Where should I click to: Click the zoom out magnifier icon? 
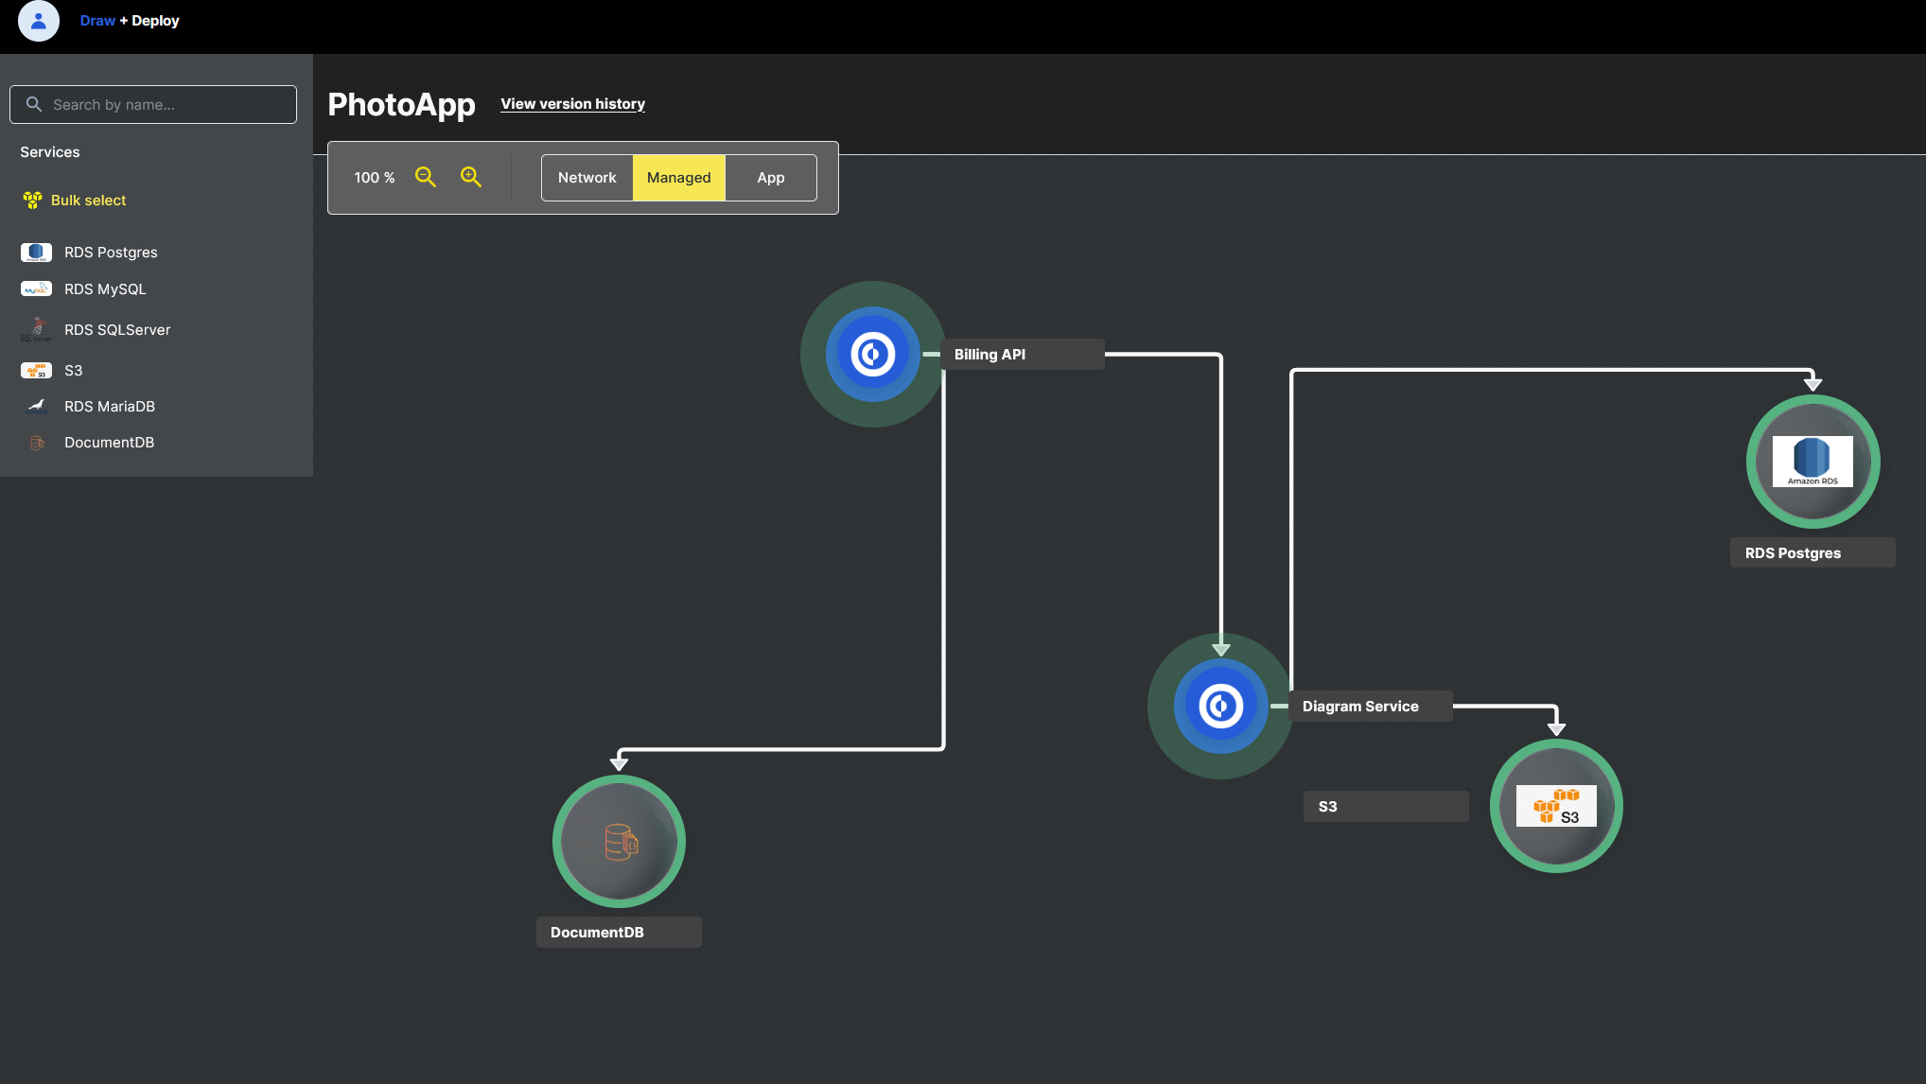point(426,177)
